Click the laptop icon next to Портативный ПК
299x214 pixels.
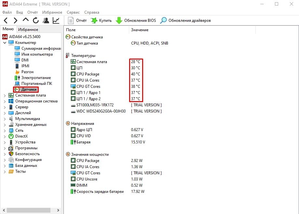click(17, 84)
